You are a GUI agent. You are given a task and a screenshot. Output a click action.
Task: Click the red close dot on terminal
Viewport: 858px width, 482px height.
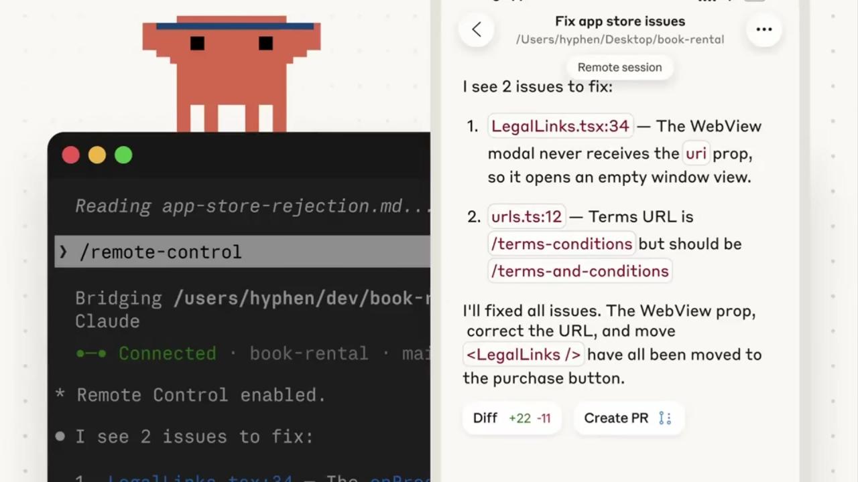[70, 155]
